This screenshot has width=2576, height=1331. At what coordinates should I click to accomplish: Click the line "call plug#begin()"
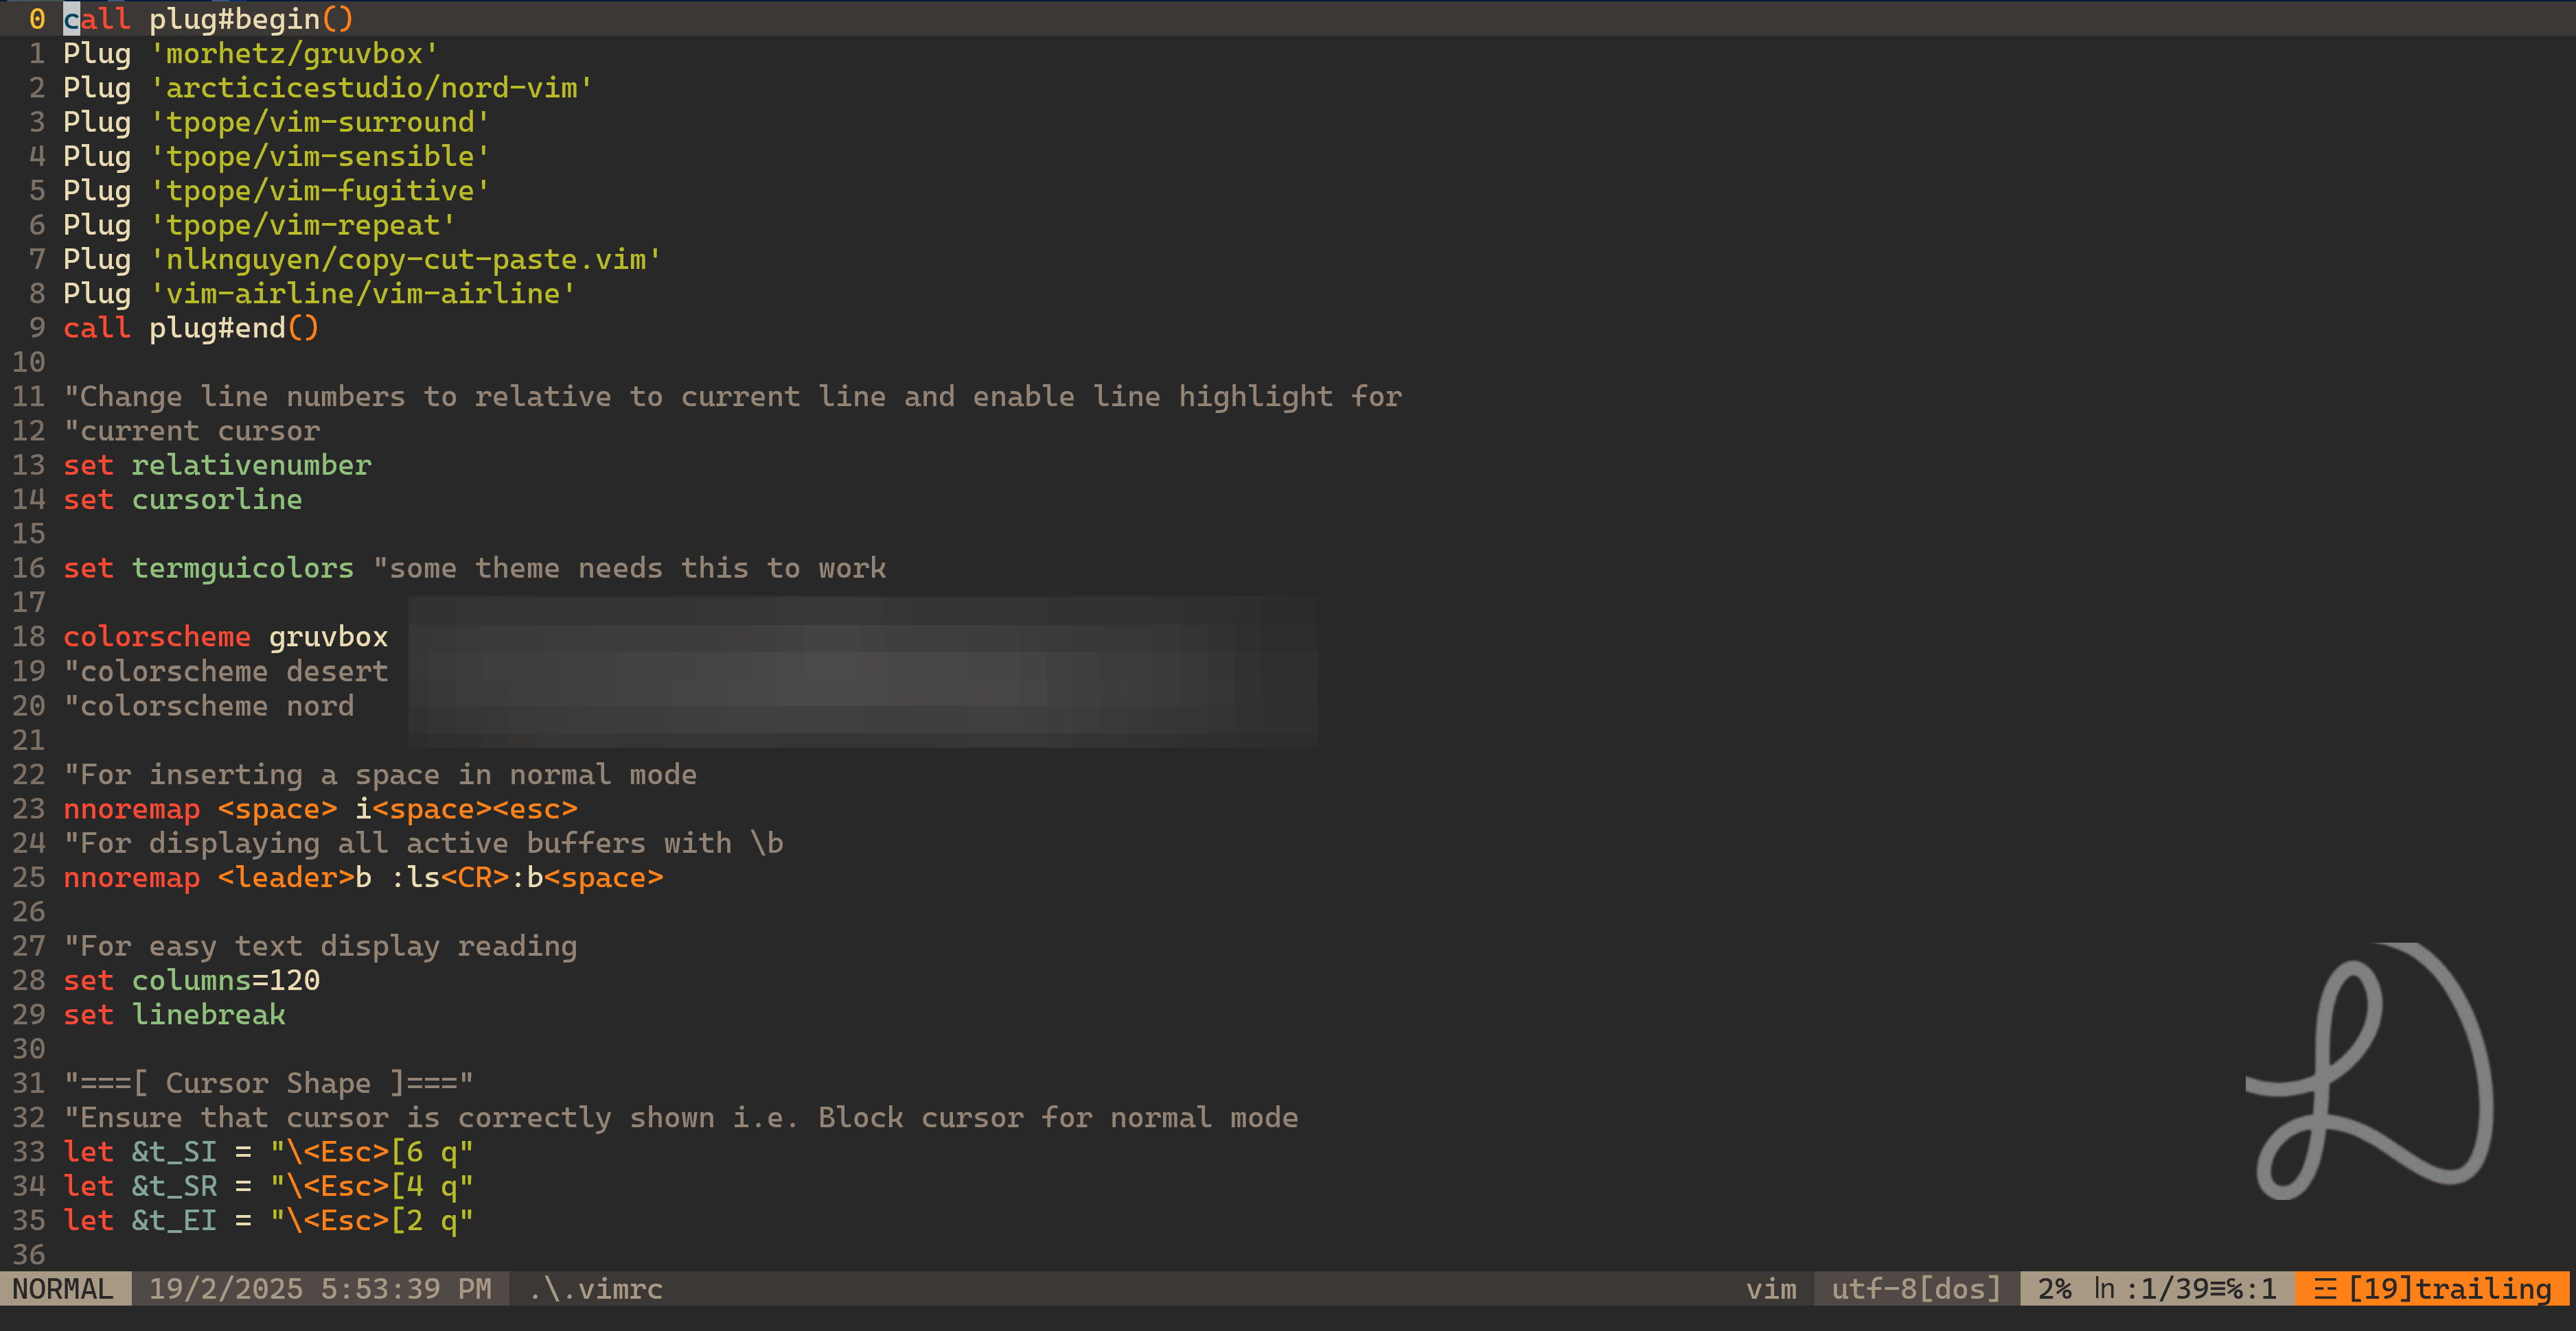point(208,19)
